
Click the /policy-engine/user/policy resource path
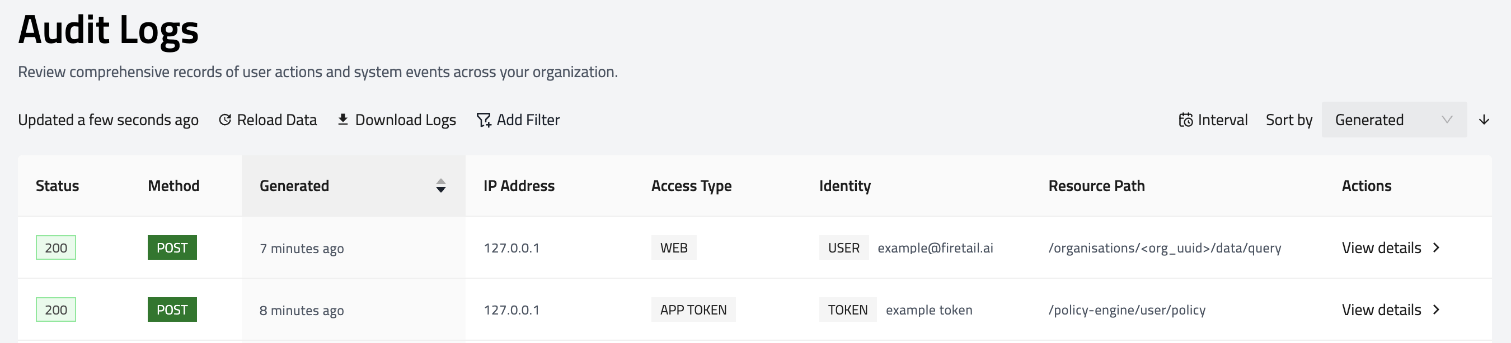[1127, 309]
